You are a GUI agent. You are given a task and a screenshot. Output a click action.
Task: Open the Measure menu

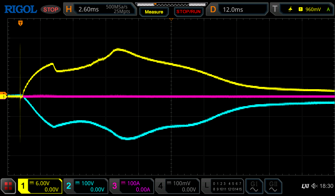pos(154,12)
